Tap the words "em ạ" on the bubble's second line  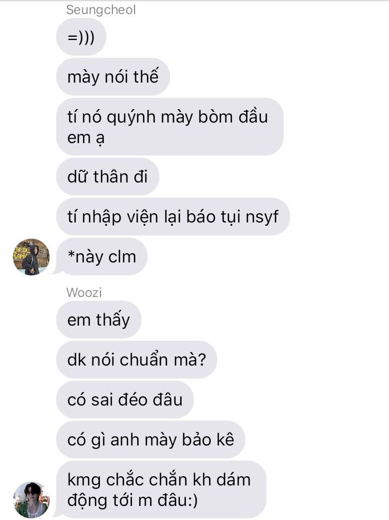point(85,138)
